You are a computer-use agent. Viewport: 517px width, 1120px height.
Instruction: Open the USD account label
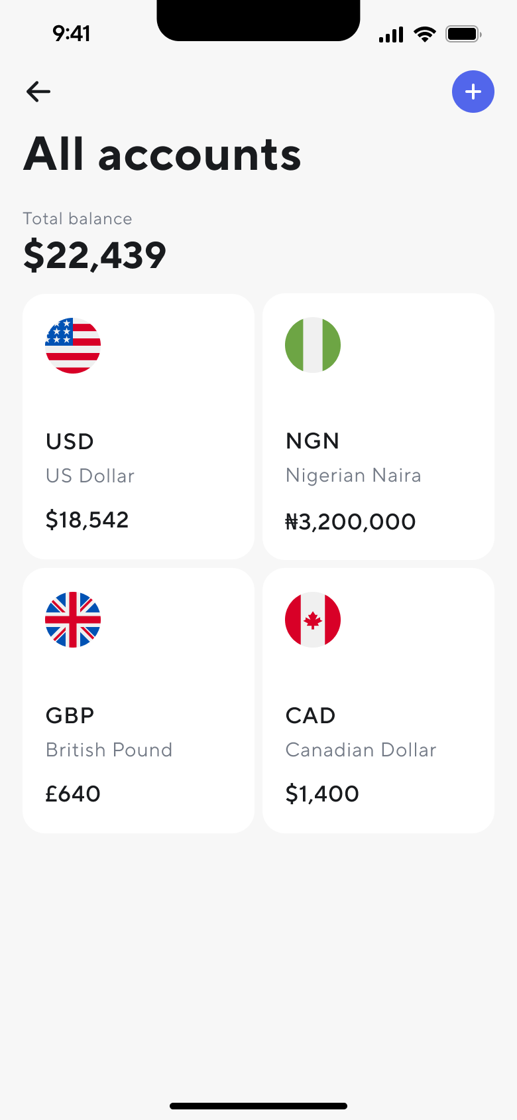pyautogui.click(x=70, y=441)
